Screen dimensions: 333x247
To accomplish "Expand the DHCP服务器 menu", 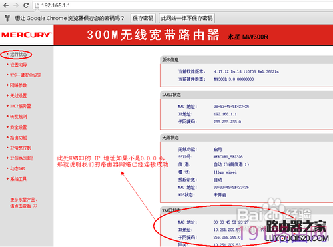I will click(x=20, y=106).
